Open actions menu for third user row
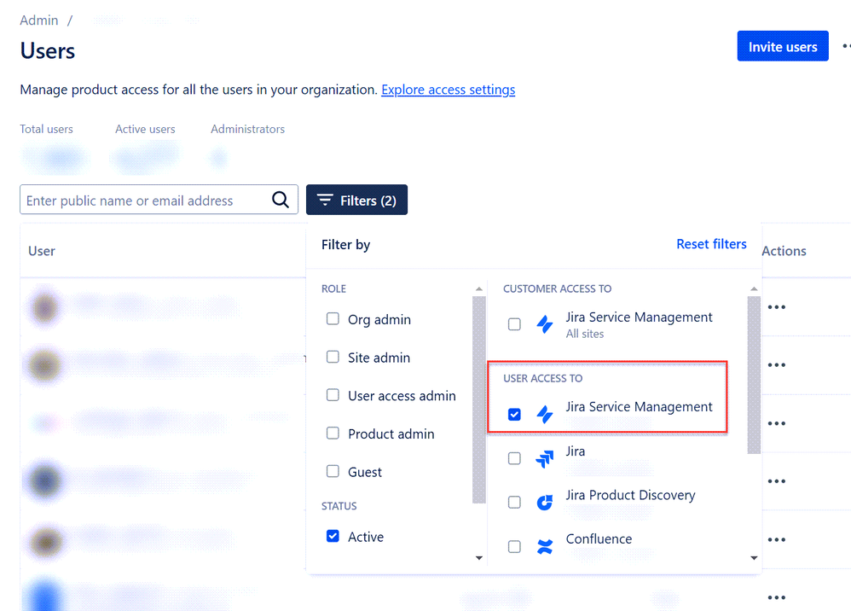 pos(777,423)
